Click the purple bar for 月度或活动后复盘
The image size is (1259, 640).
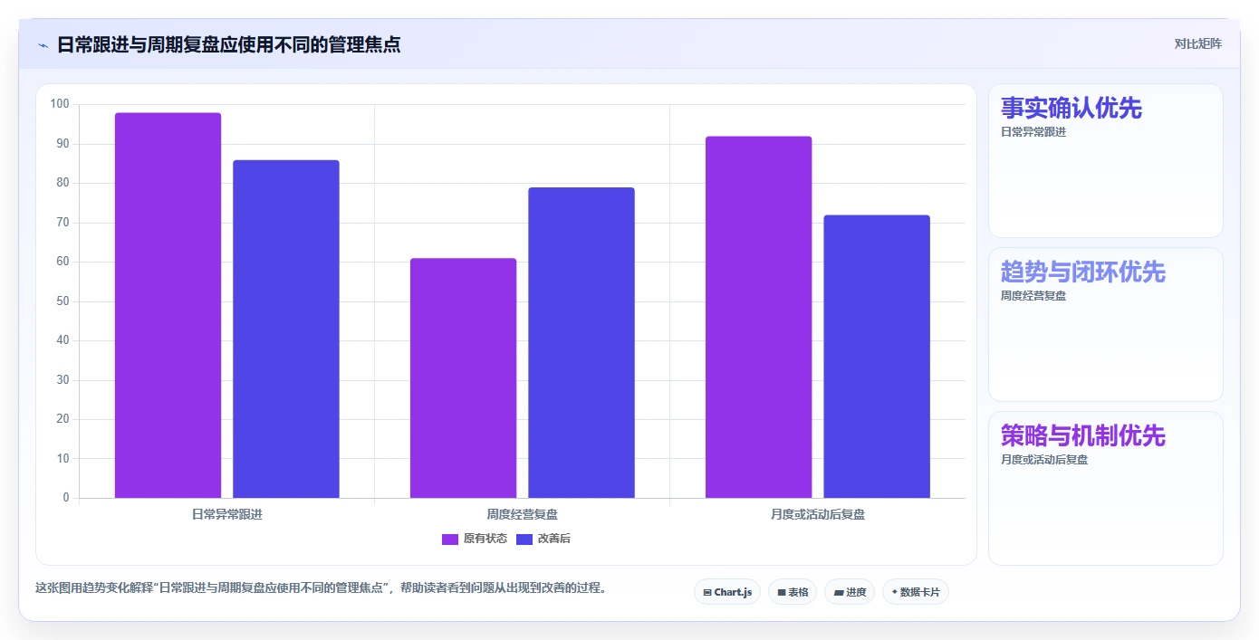[x=759, y=317]
